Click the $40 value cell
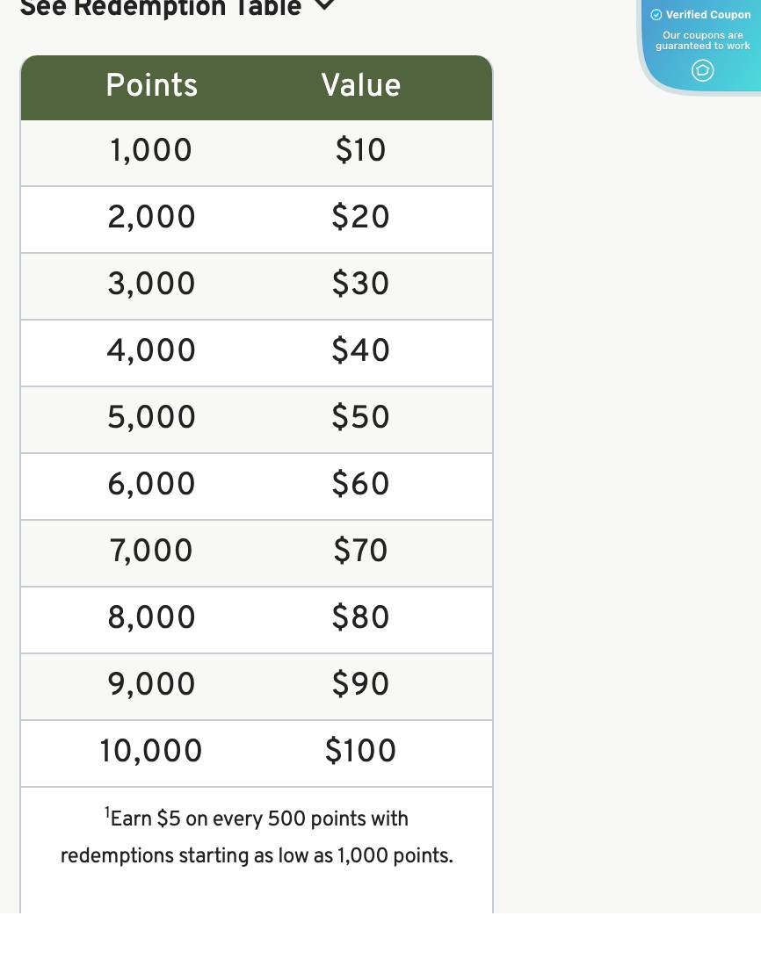The image size is (761, 959). click(361, 351)
